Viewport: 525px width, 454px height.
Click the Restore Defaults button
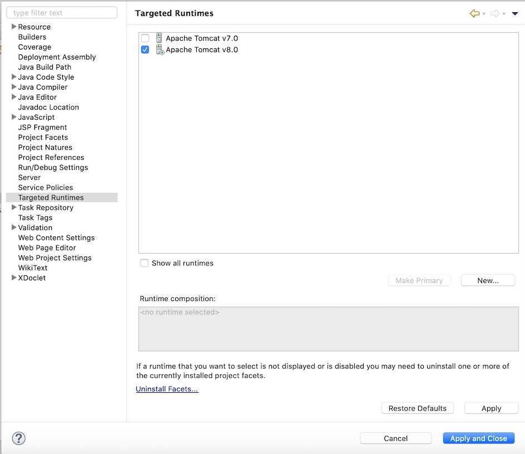[x=417, y=408]
